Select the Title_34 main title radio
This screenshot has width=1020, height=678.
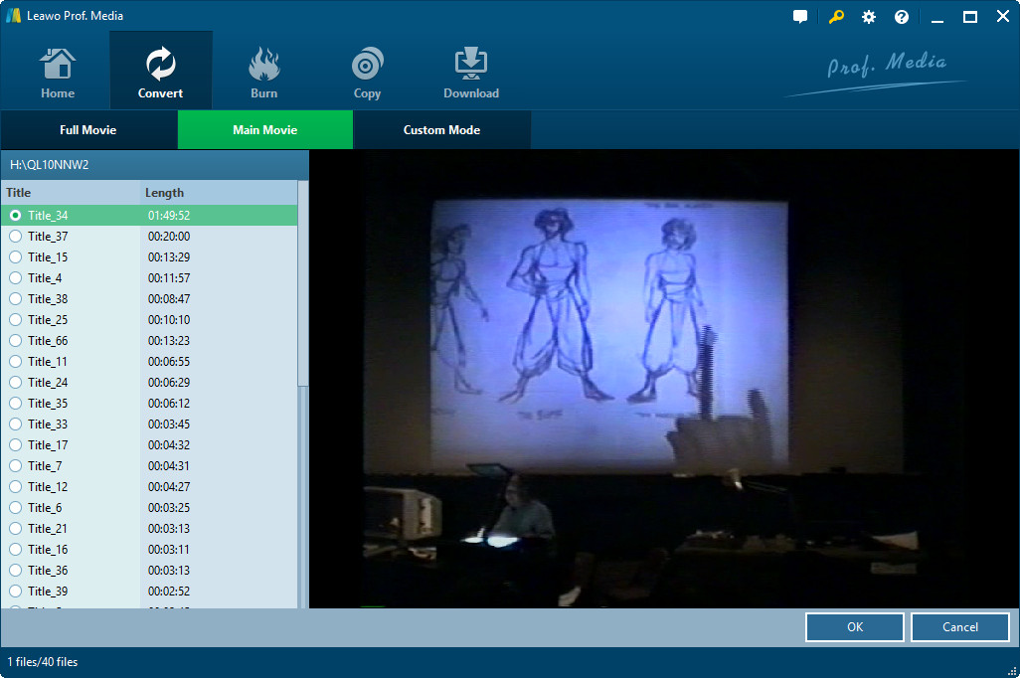pos(15,216)
